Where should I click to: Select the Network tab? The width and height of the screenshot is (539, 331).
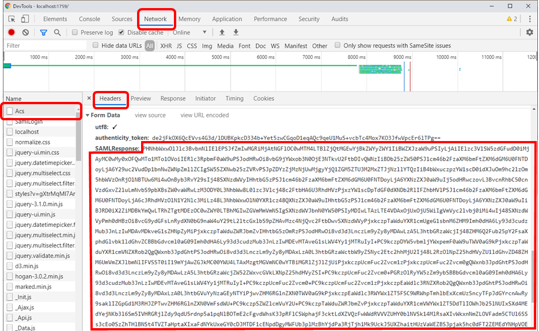tap(155, 19)
